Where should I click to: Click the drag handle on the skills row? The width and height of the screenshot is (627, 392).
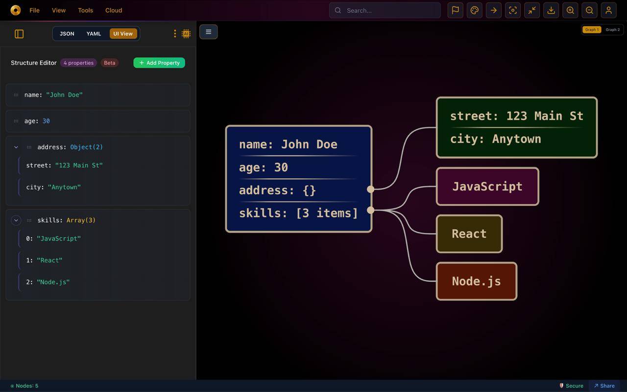click(x=29, y=220)
